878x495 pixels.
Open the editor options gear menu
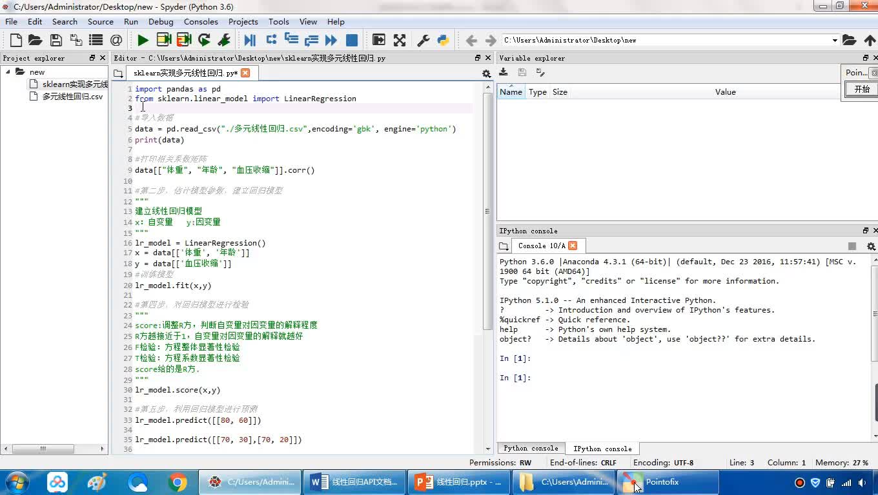point(486,73)
